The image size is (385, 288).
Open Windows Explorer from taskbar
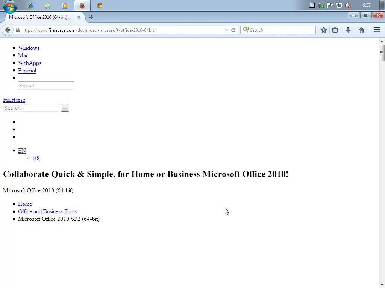48,6
